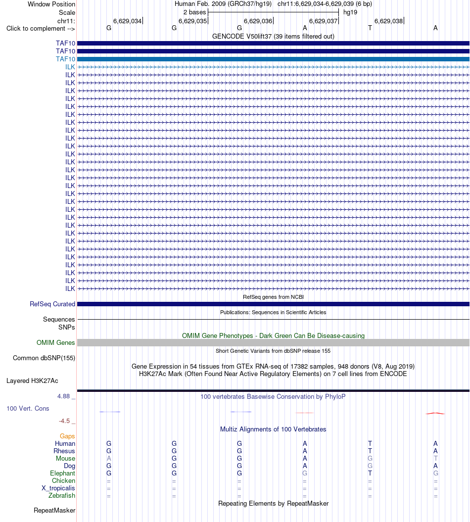This screenshot has height=522, width=470.
Task: Click the RepeatMasker track label
Action: [x=54, y=510]
